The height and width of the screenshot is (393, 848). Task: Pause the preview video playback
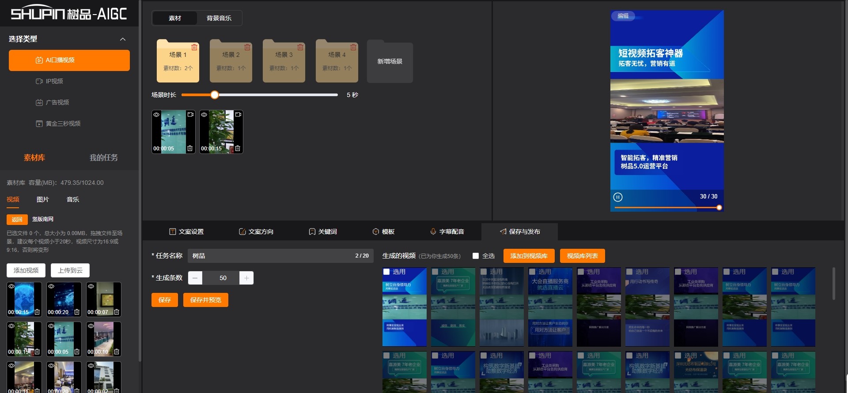[x=618, y=197]
